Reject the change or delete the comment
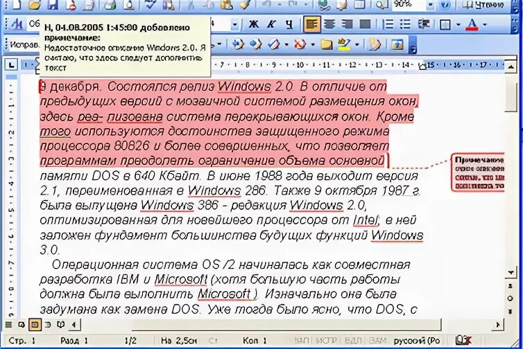523x349 pixels. coord(300,44)
